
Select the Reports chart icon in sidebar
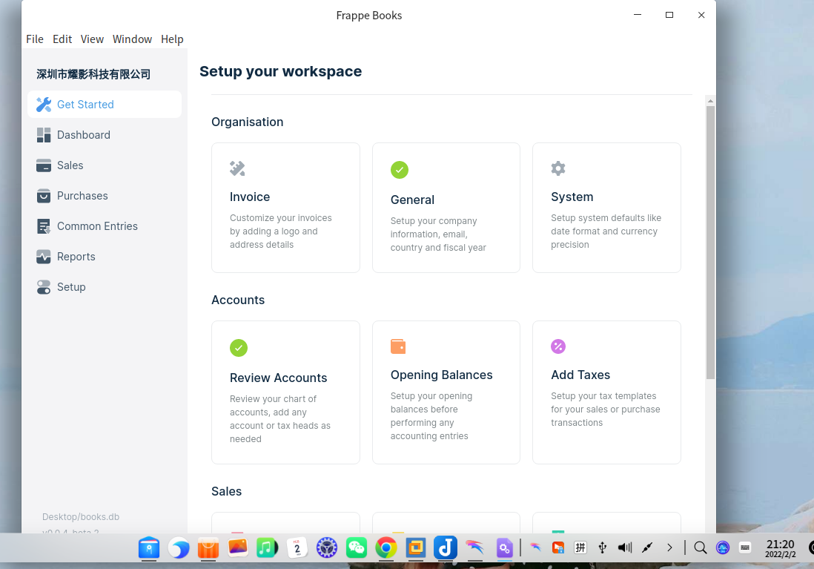44,257
